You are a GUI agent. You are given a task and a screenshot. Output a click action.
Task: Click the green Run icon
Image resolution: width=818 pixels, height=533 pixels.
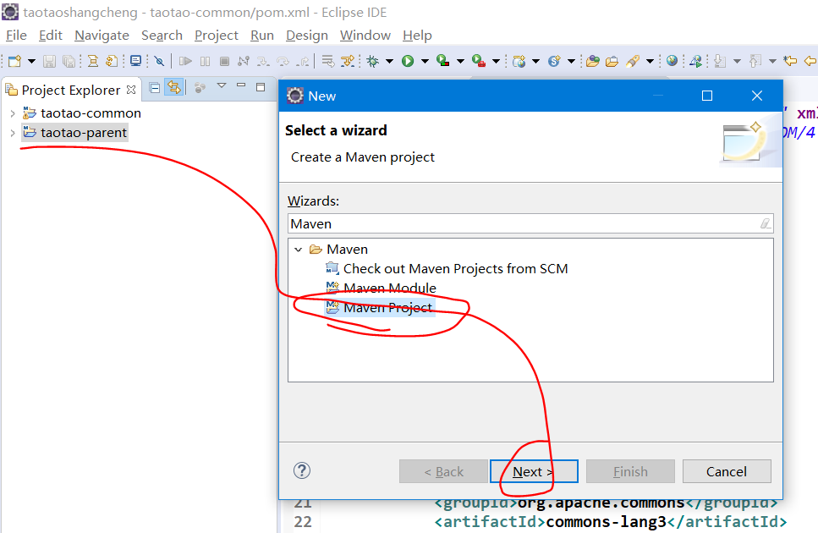pos(408,61)
